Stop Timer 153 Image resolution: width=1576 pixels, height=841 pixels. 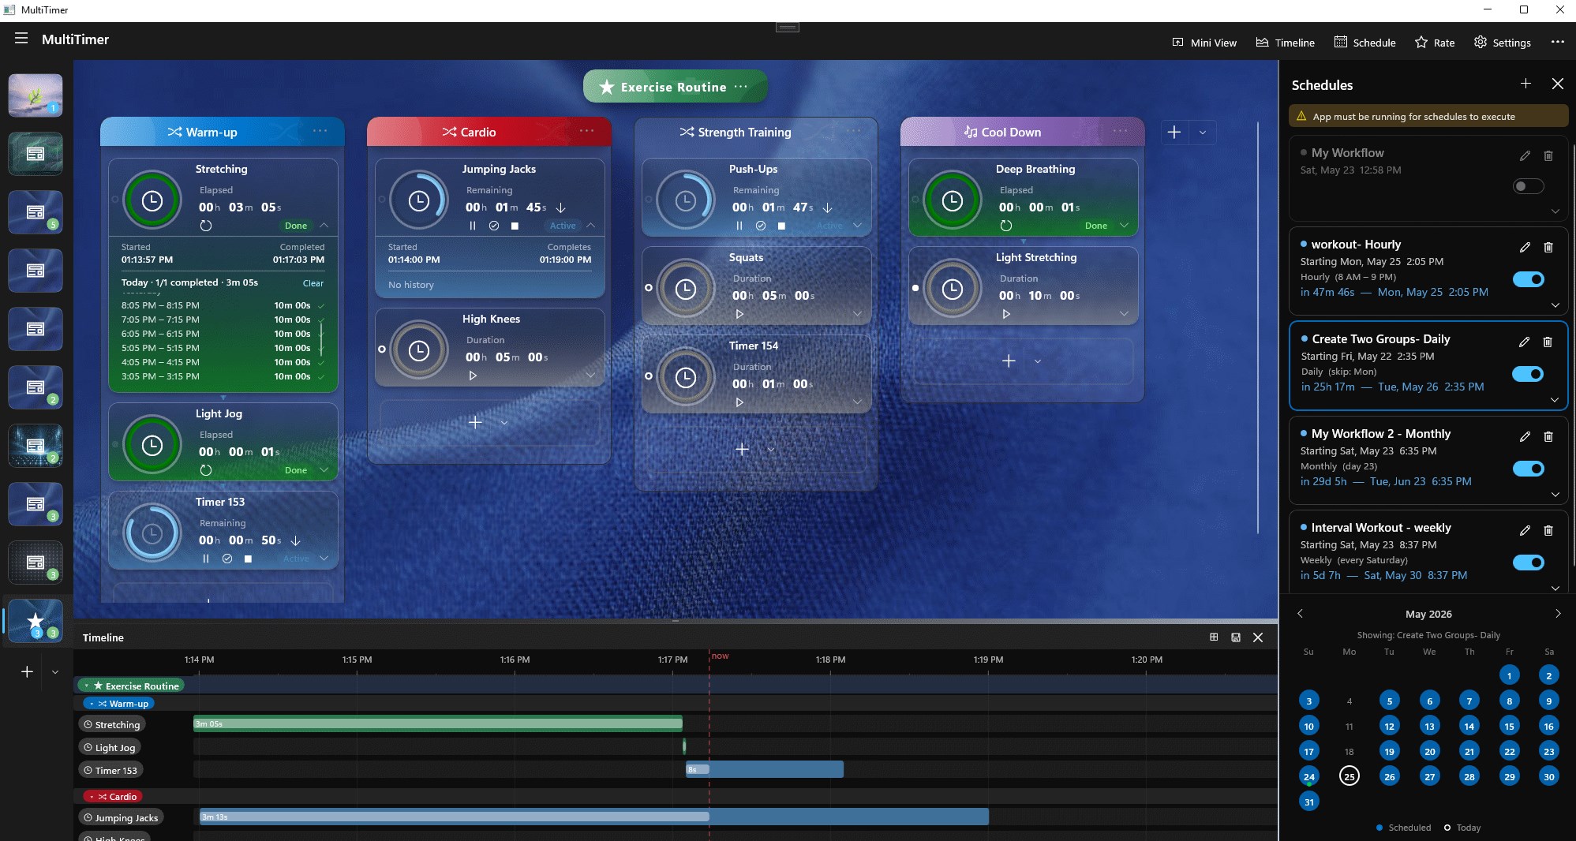tap(248, 559)
